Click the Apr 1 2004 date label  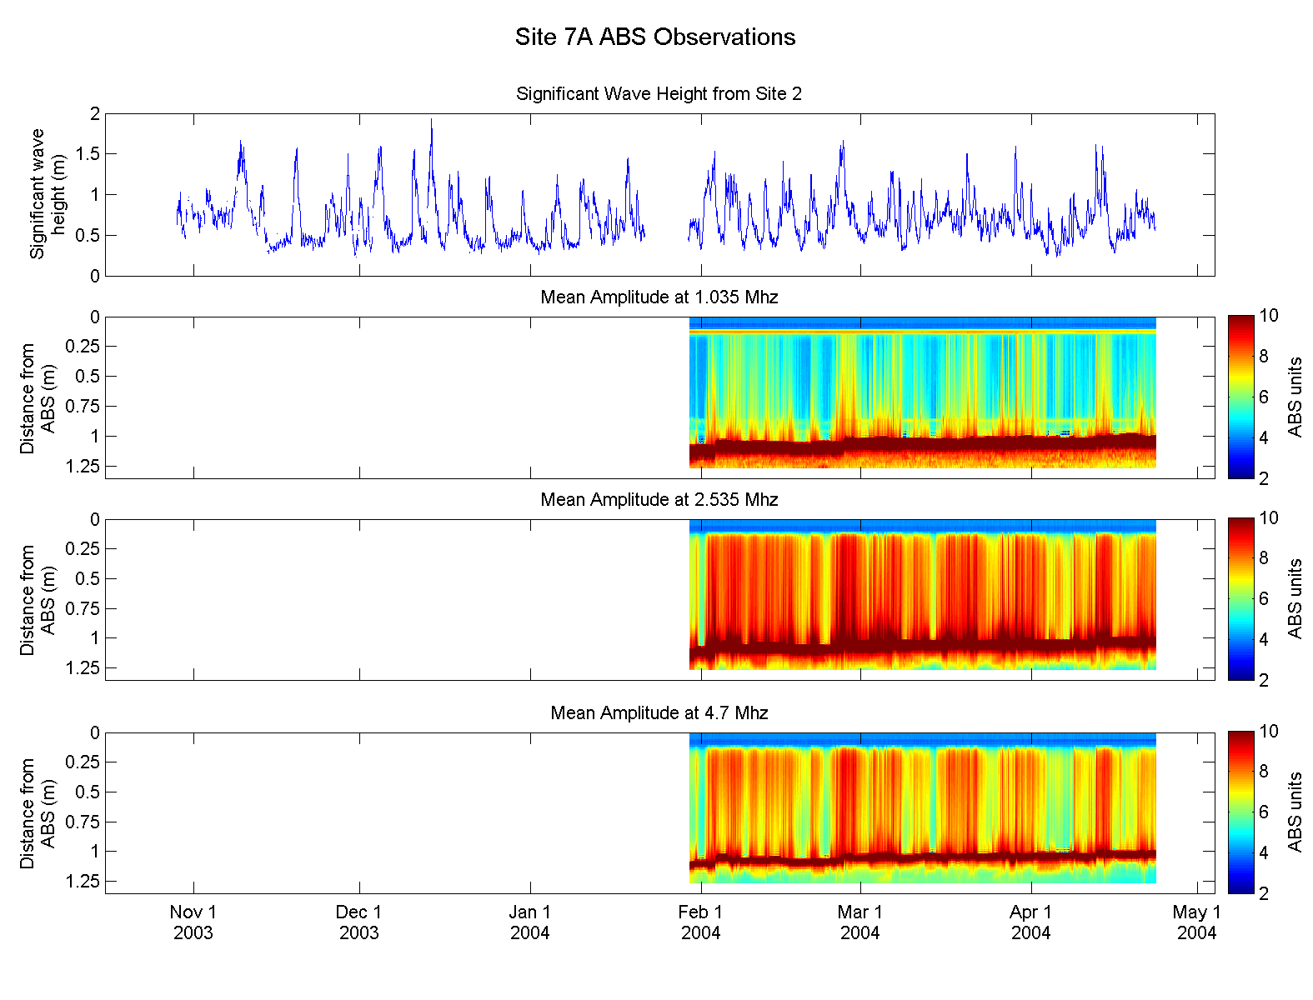1031,922
